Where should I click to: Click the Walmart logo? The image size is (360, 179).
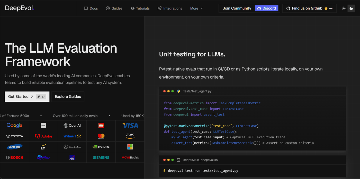click(x=72, y=136)
